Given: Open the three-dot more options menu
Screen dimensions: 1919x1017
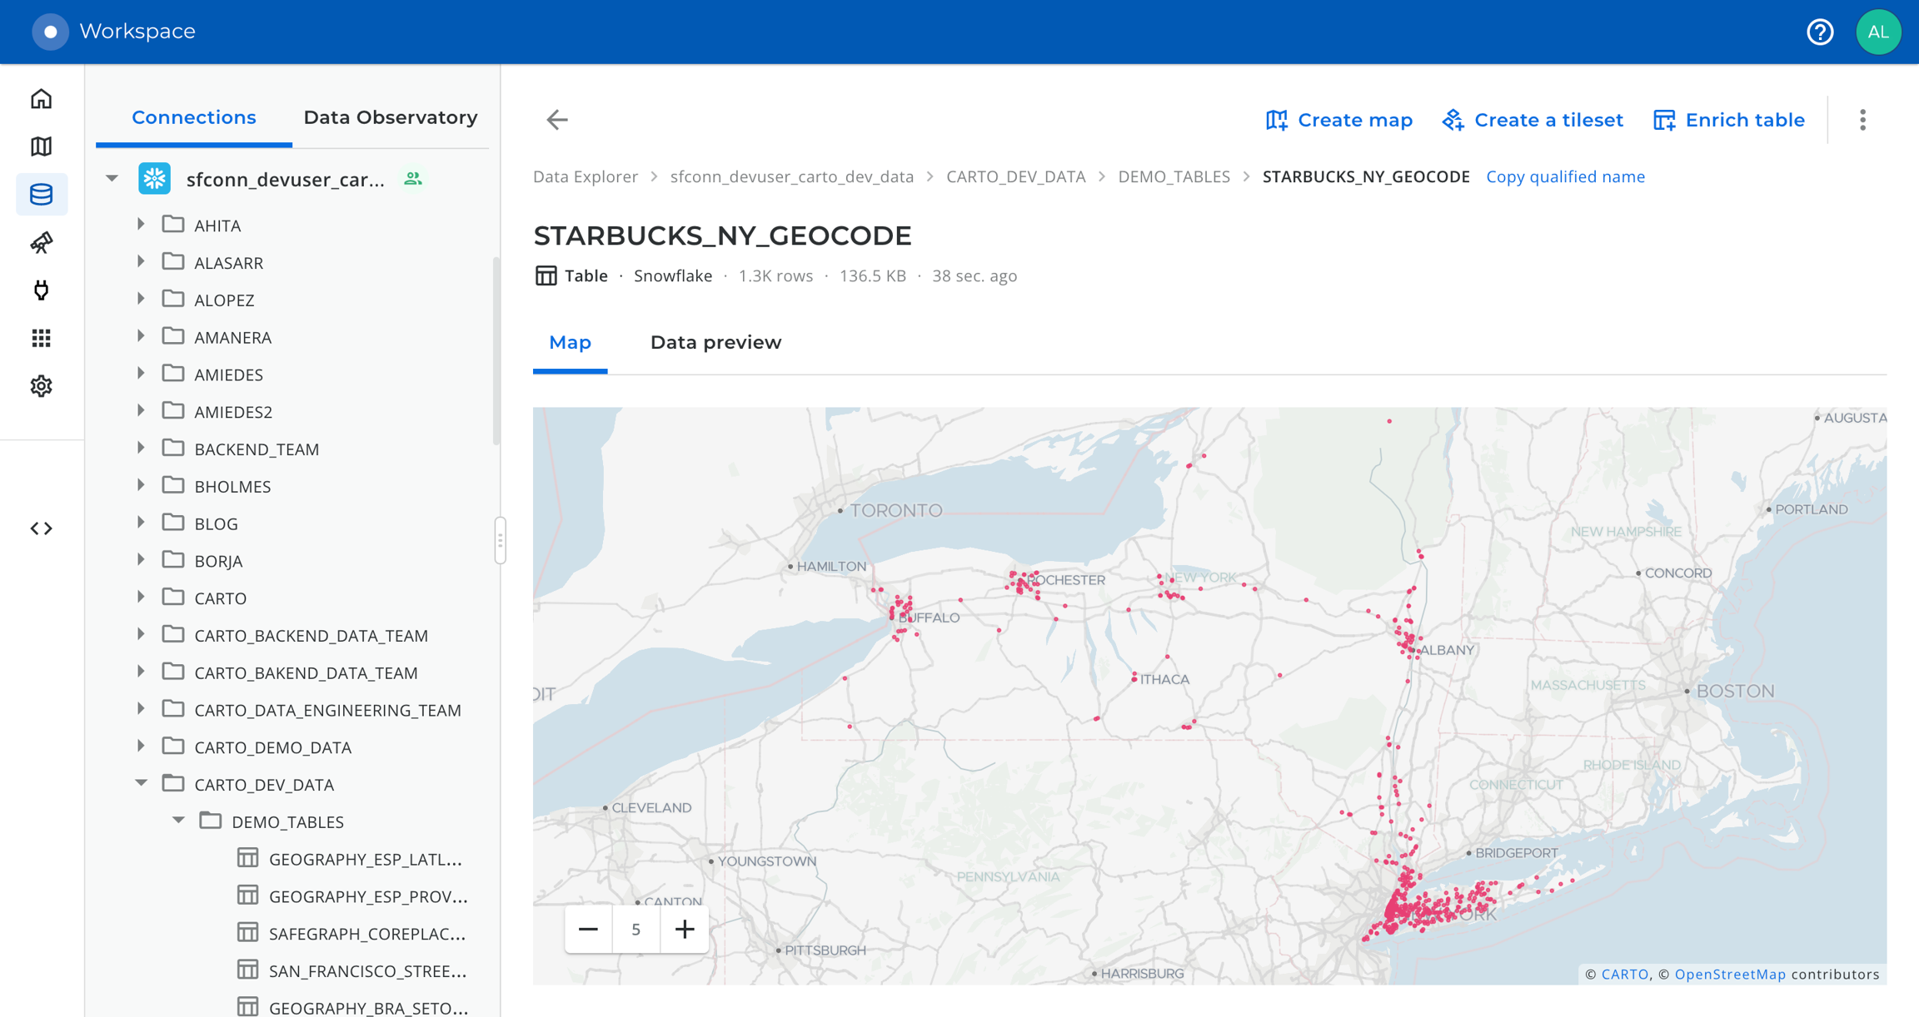Looking at the screenshot, I should click(1862, 120).
